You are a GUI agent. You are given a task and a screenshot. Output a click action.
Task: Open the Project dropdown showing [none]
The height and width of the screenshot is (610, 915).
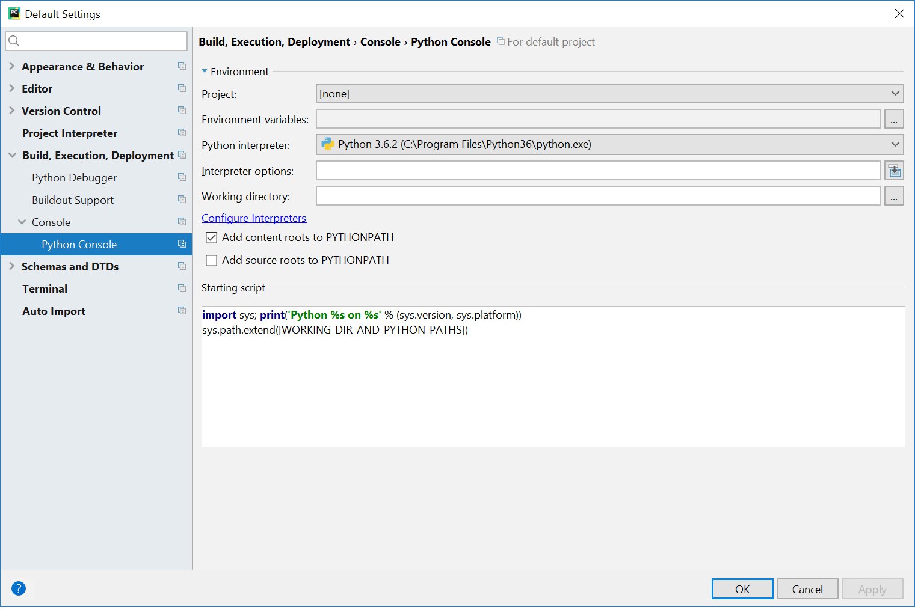(x=610, y=94)
